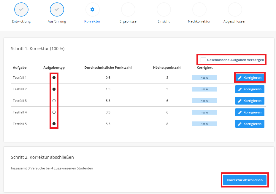Click the Ausführung step checkmark circle
The image size is (276, 194).
click(x=57, y=9)
